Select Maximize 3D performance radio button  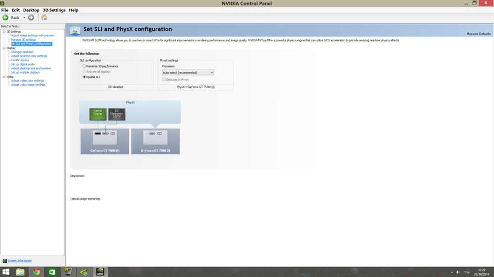(x=84, y=67)
